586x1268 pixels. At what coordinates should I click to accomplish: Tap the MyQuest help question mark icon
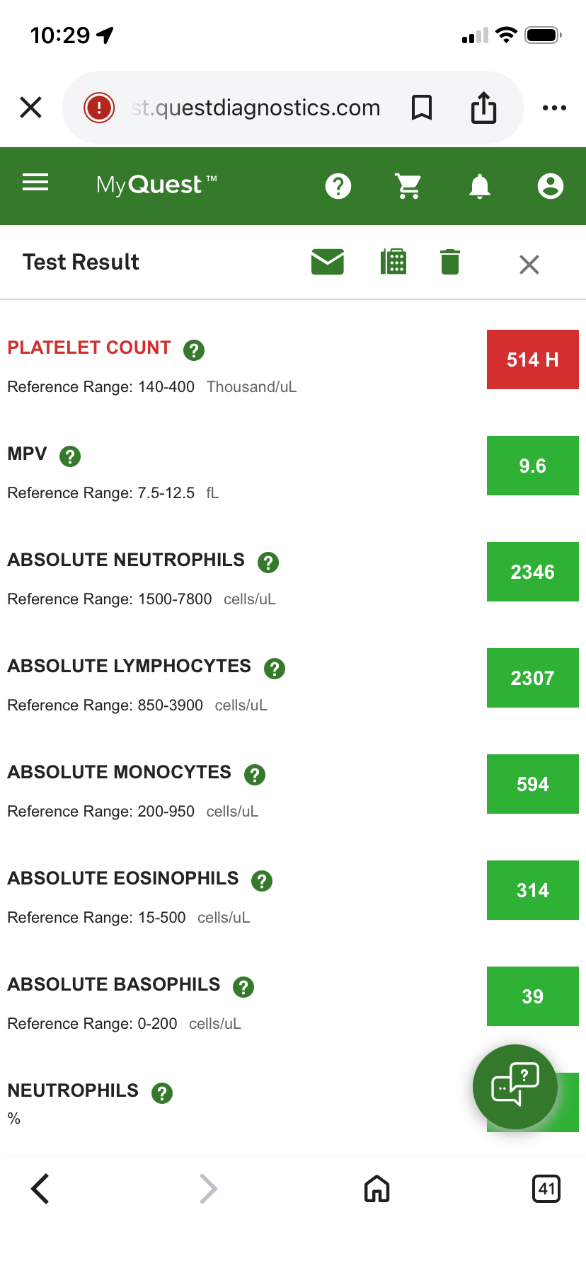[338, 186]
